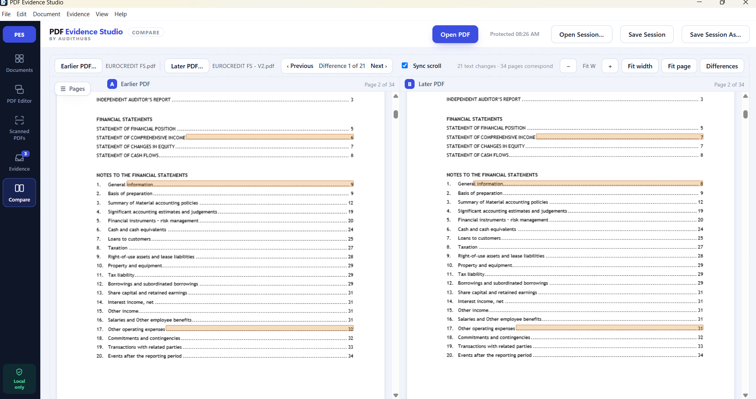Choose an Earlier PDF... file
756x399 pixels.
(79, 66)
